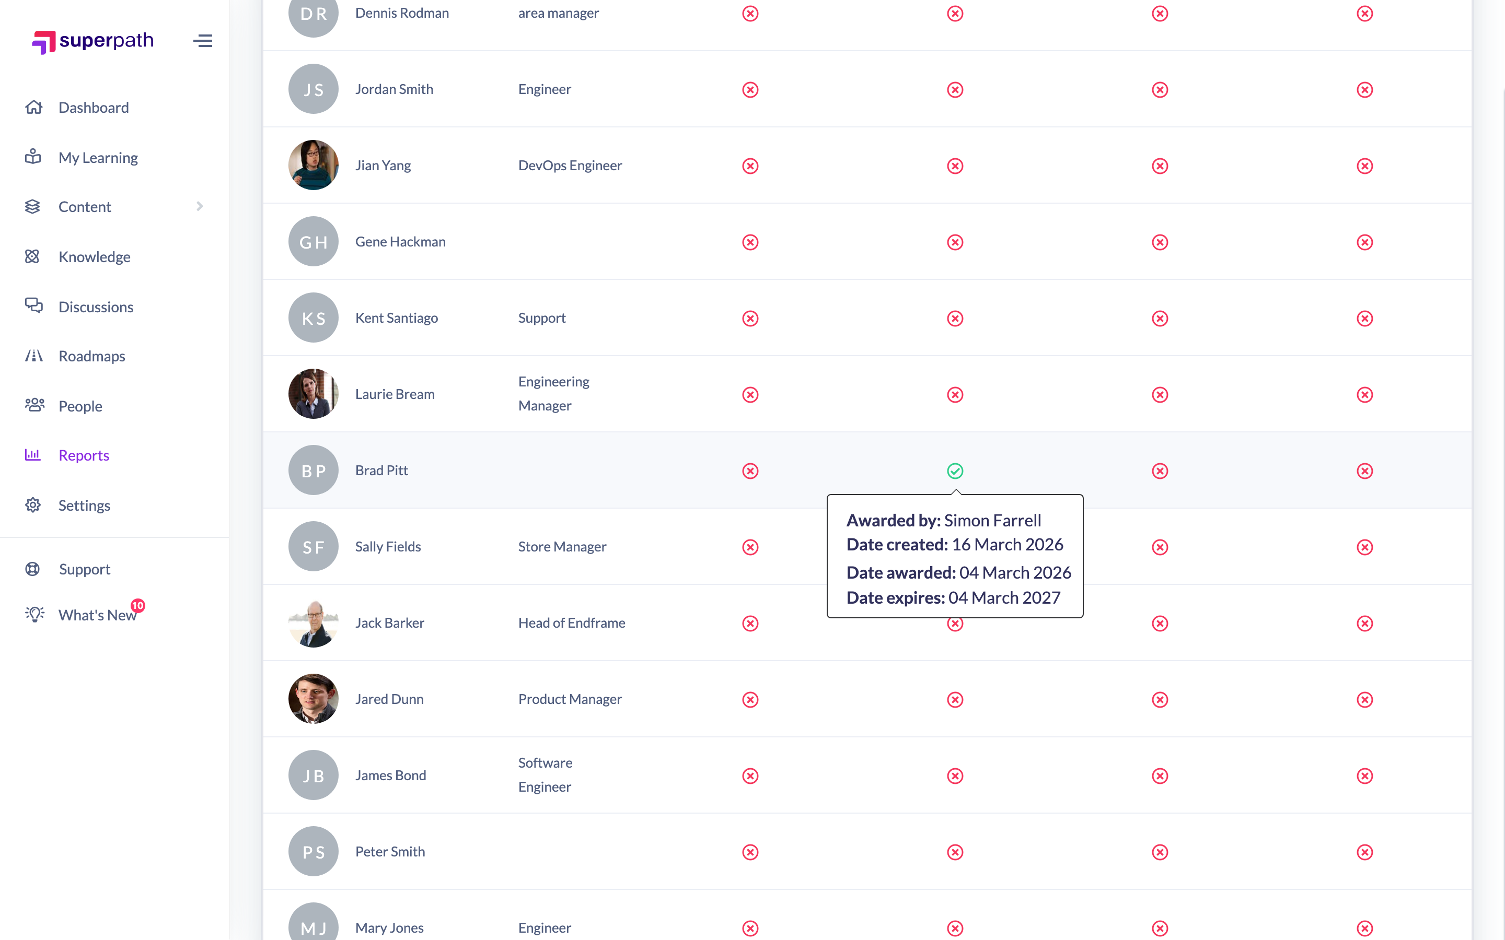Click the Knowledge atom icon
Screen dimensions: 1505x940
click(32, 256)
